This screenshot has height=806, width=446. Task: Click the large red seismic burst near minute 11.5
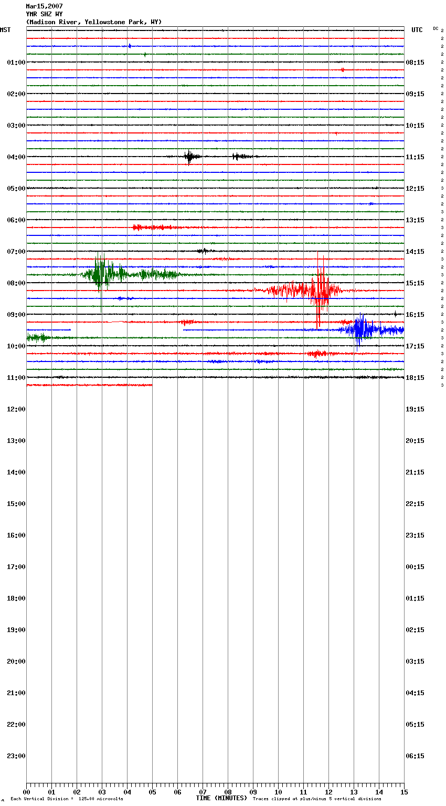pos(320,290)
